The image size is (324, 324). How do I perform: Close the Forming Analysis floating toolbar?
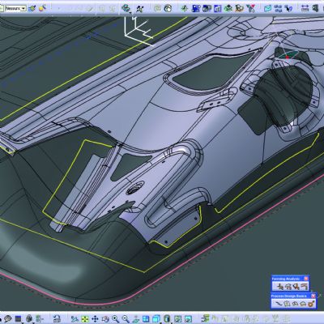pyautogui.click(x=306, y=279)
